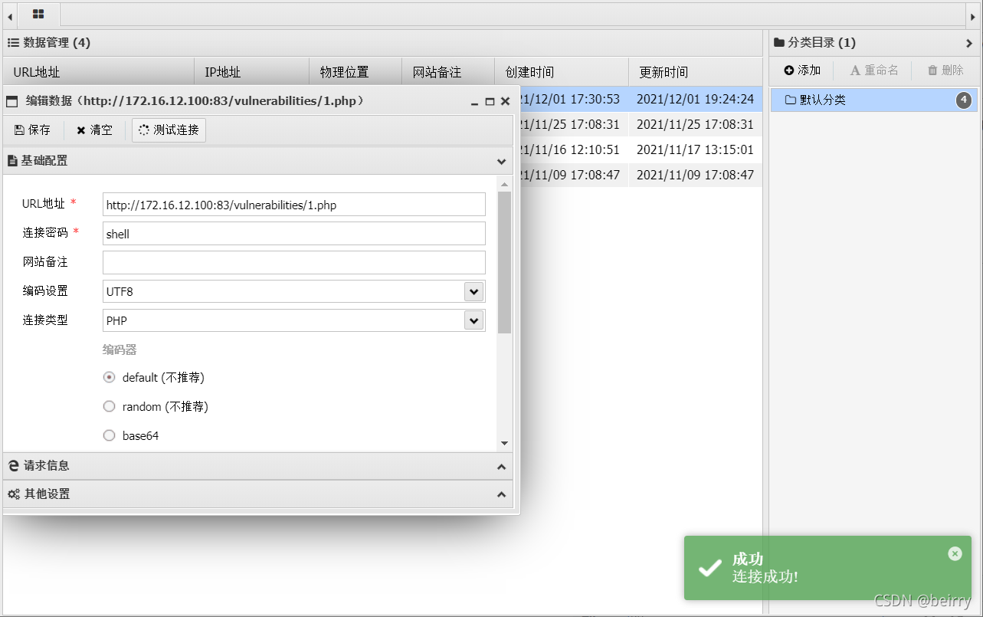
Task: Collapse the 分类目录 side panel
Action: 969,43
